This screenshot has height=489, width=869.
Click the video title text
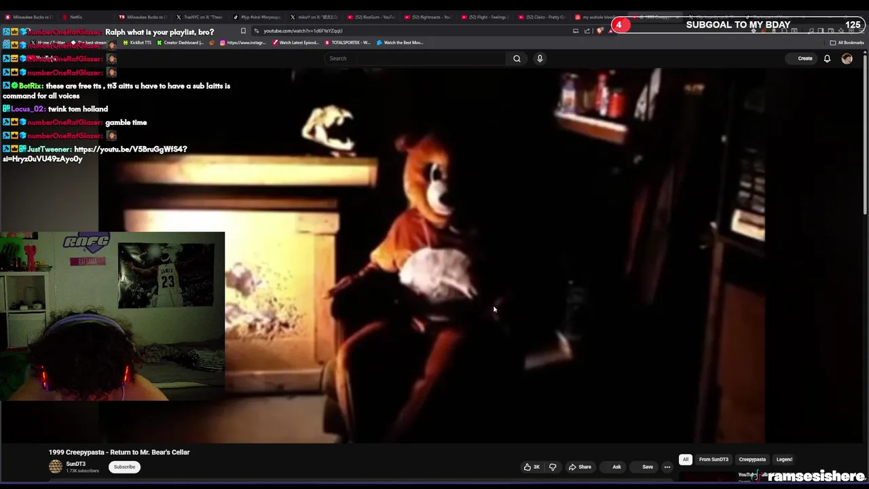pos(119,452)
